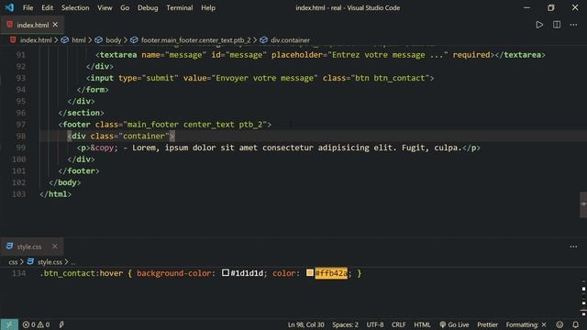Viewport: 587px width, 330px height.
Task: Click style.css in lower breadcrumb
Action: 50,262
